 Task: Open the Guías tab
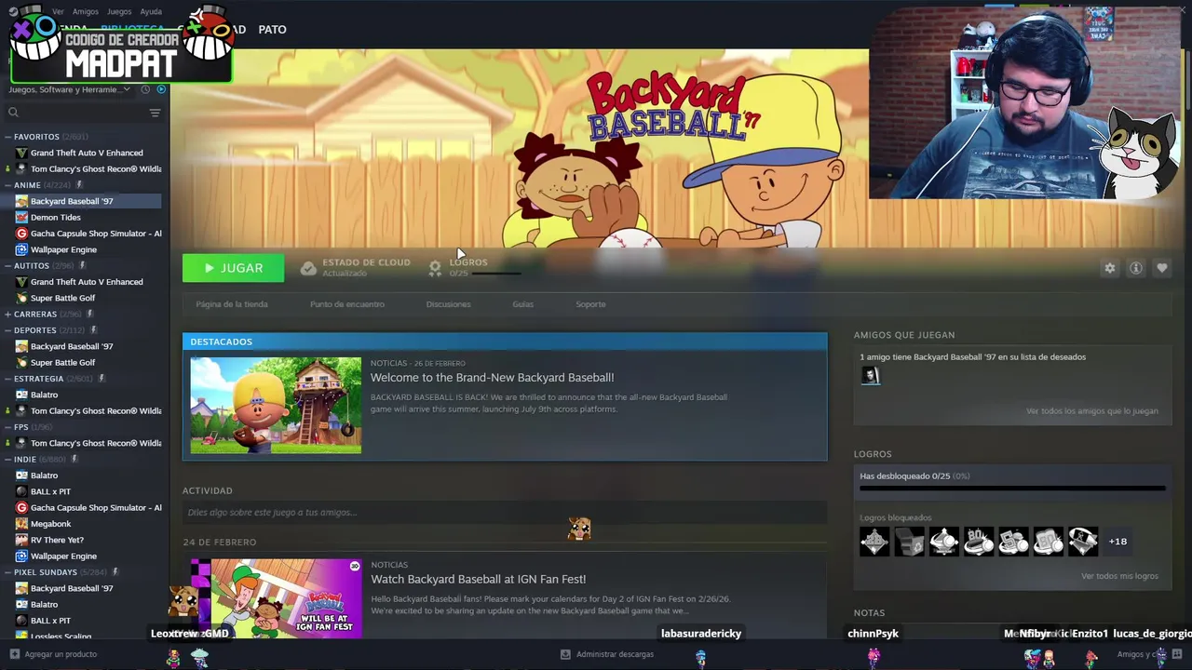(522, 304)
